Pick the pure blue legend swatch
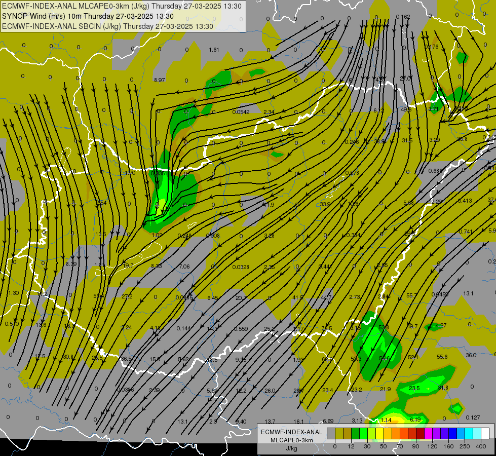 pos(452,434)
